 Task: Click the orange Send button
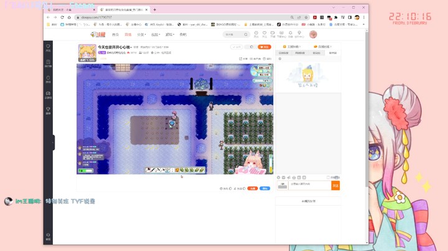[x=335, y=185]
